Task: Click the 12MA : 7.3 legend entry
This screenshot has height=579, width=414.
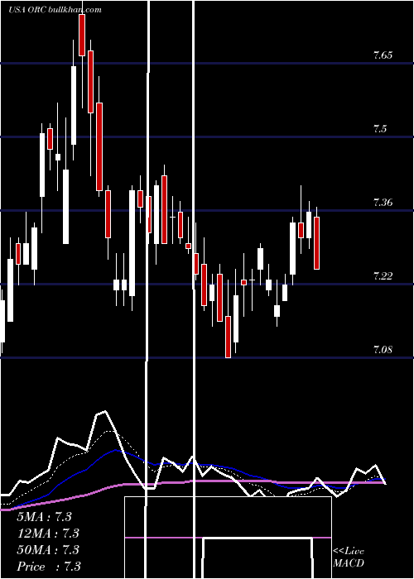Action: pyautogui.click(x=48, y=534)
